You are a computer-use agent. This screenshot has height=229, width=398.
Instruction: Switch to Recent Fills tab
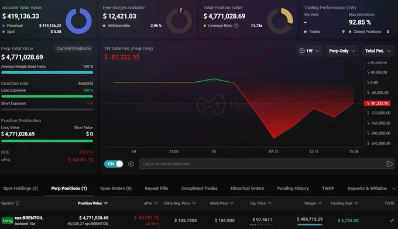click(156, 188)
